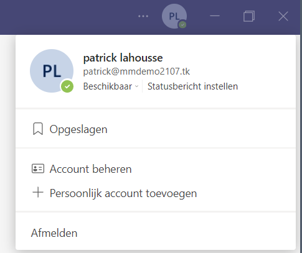The image size is (302, 253).
Task: Click the plus icon for adding account
Action: tap(38, 193)
